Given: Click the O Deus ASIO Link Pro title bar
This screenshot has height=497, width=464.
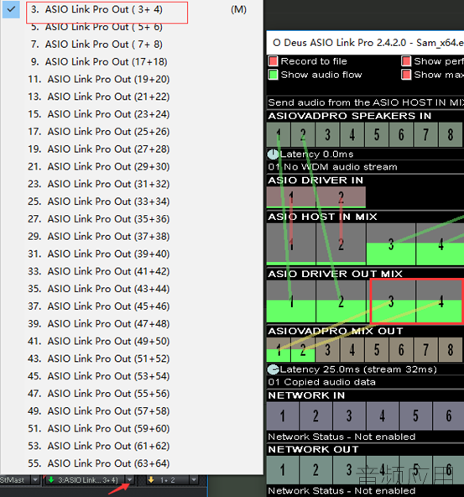Looking at the screenshot, I should point(365,43).
